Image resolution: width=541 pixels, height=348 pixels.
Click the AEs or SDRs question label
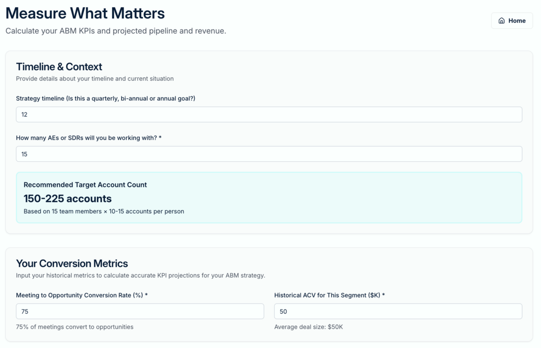click(88, 138)
